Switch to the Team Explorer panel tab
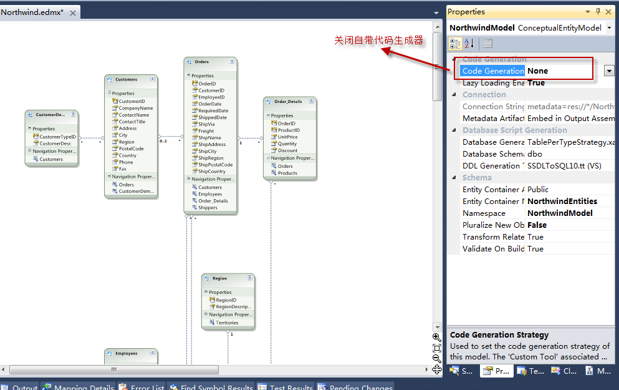 coord(531,371)
